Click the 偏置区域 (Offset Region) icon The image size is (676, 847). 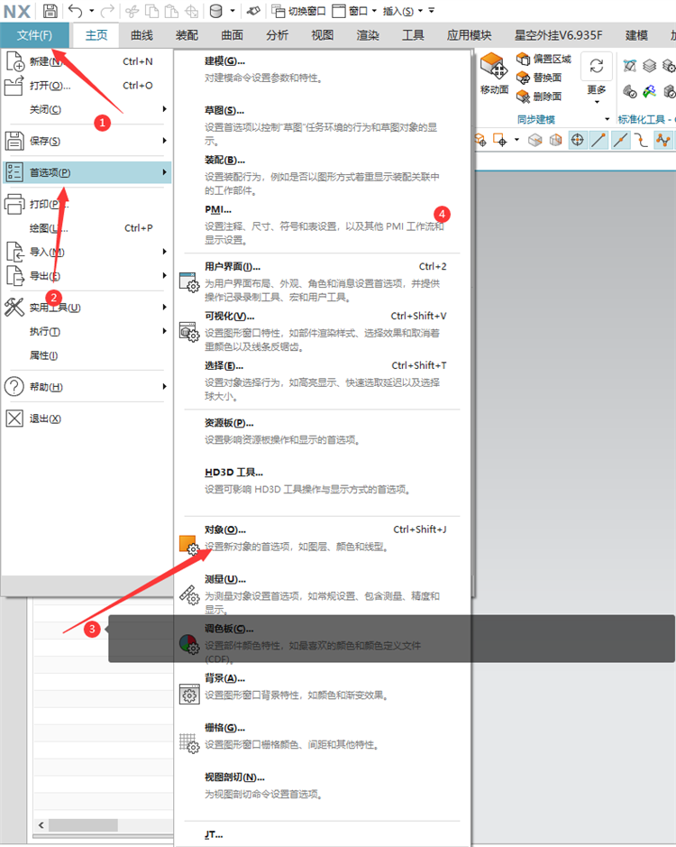523,59
